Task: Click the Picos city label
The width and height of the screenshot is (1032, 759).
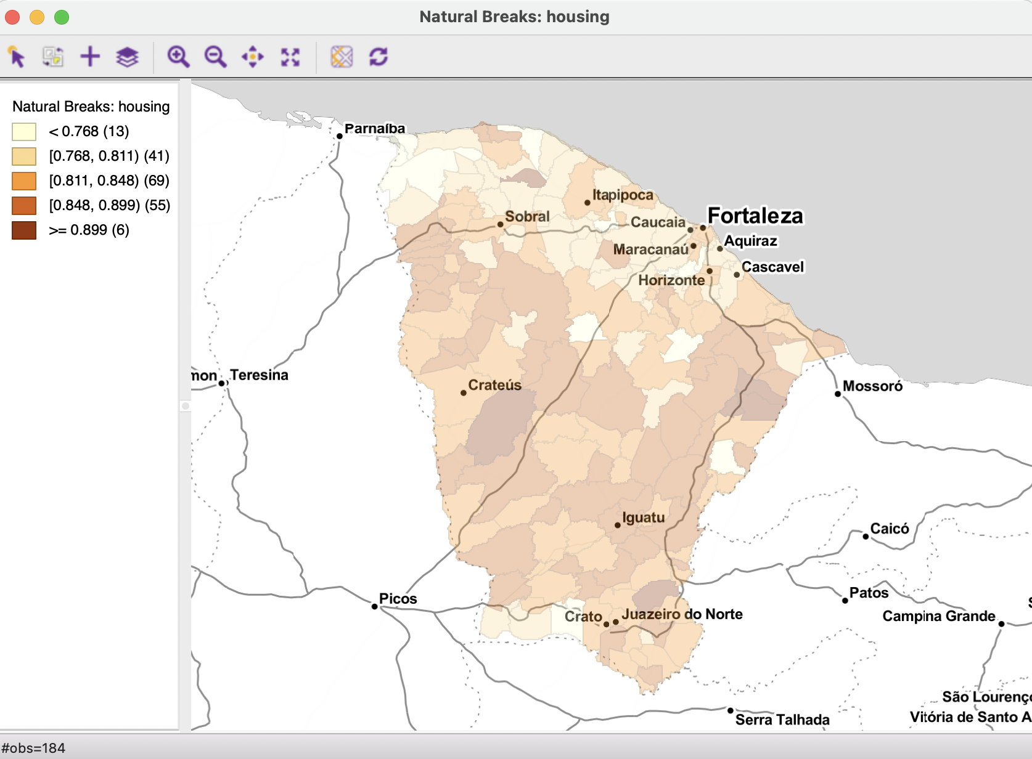Action: point(398,599)
